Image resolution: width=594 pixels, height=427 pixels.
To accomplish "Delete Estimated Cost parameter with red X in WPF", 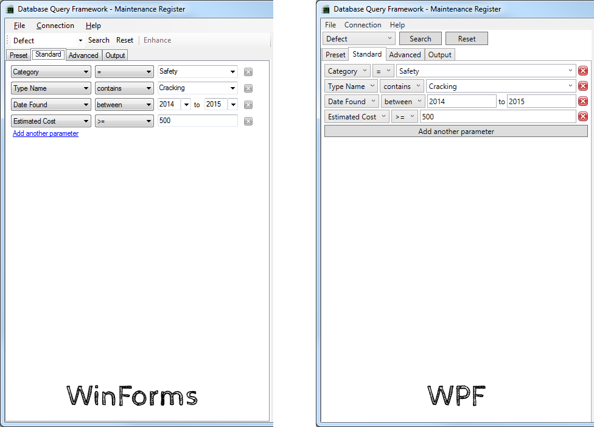I will click(583, 116).
